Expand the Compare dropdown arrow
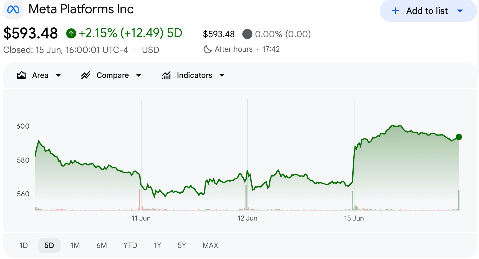 139,75
